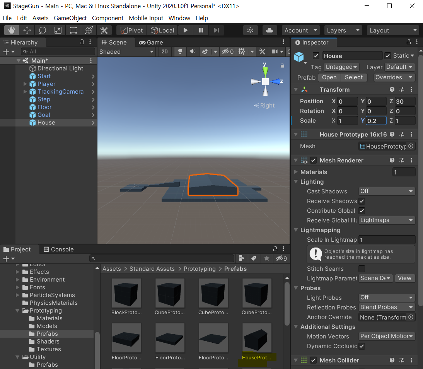This screenshot has height=369, width=423.
Task: Start Play mode
Action: point(185,30)
